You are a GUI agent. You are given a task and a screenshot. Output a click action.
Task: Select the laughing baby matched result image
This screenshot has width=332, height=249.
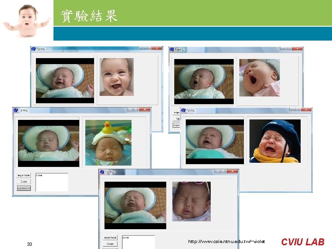point(117,77)
